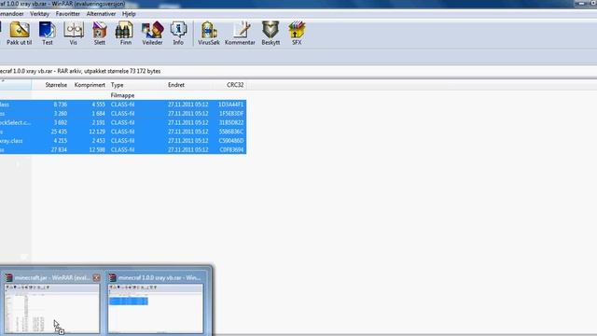597x336 pixels.
Task: Click the Pakk ut til toolbar icon
Action: [x=19, y=34]
